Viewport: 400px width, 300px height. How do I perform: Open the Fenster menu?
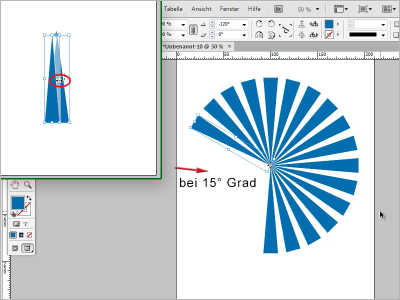pyautogui.click(x=229, y=9)
